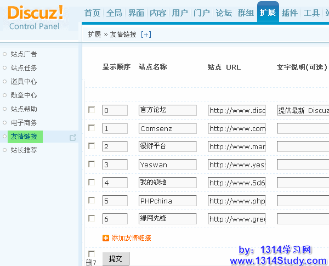
Task: Toggle the 删? select-all checkbox
Action: [92, 254]
